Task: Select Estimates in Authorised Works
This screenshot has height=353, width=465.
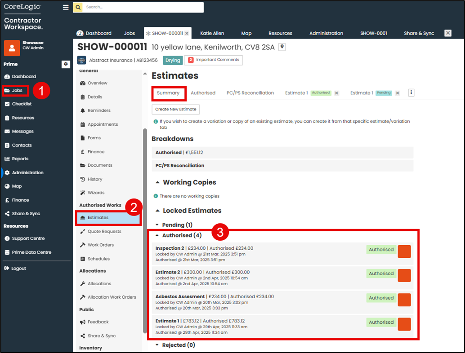Action: point(108,218)
